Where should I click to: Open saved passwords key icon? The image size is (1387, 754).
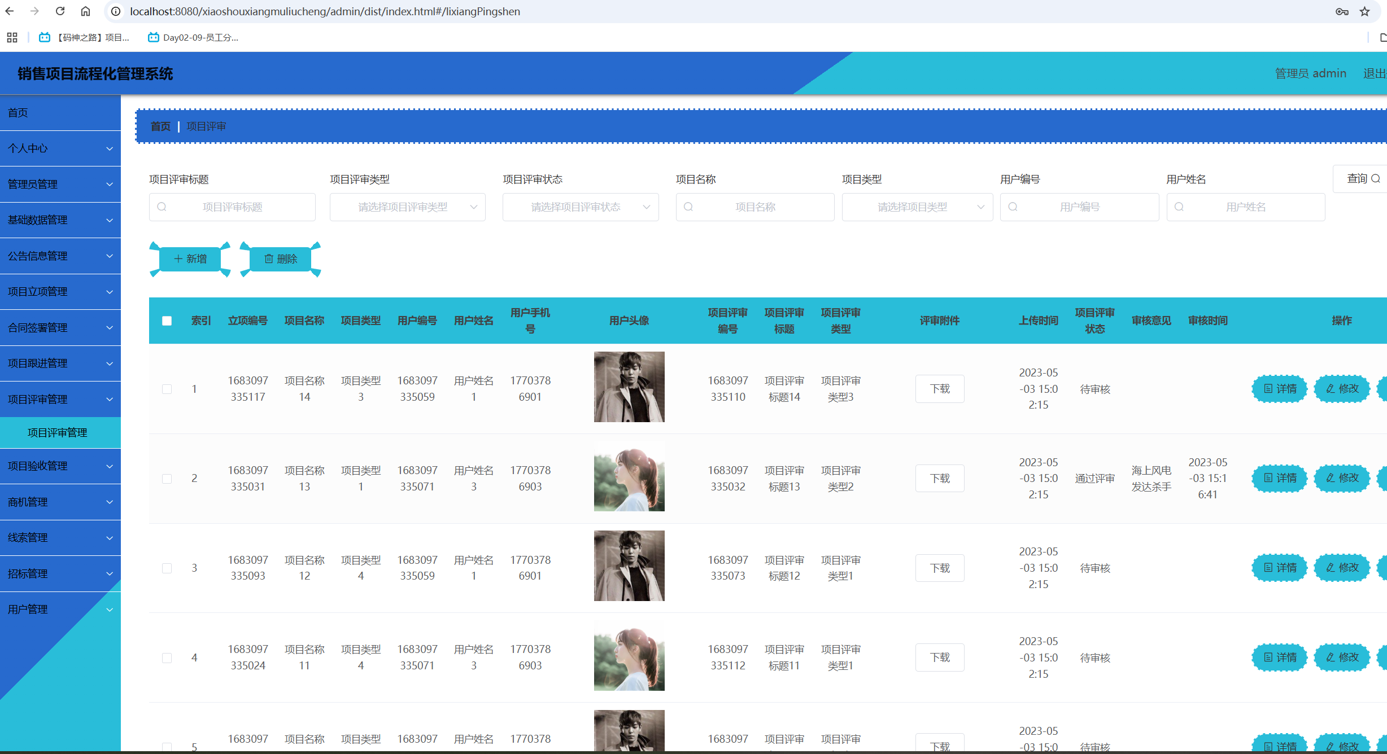coord(1342,11)
